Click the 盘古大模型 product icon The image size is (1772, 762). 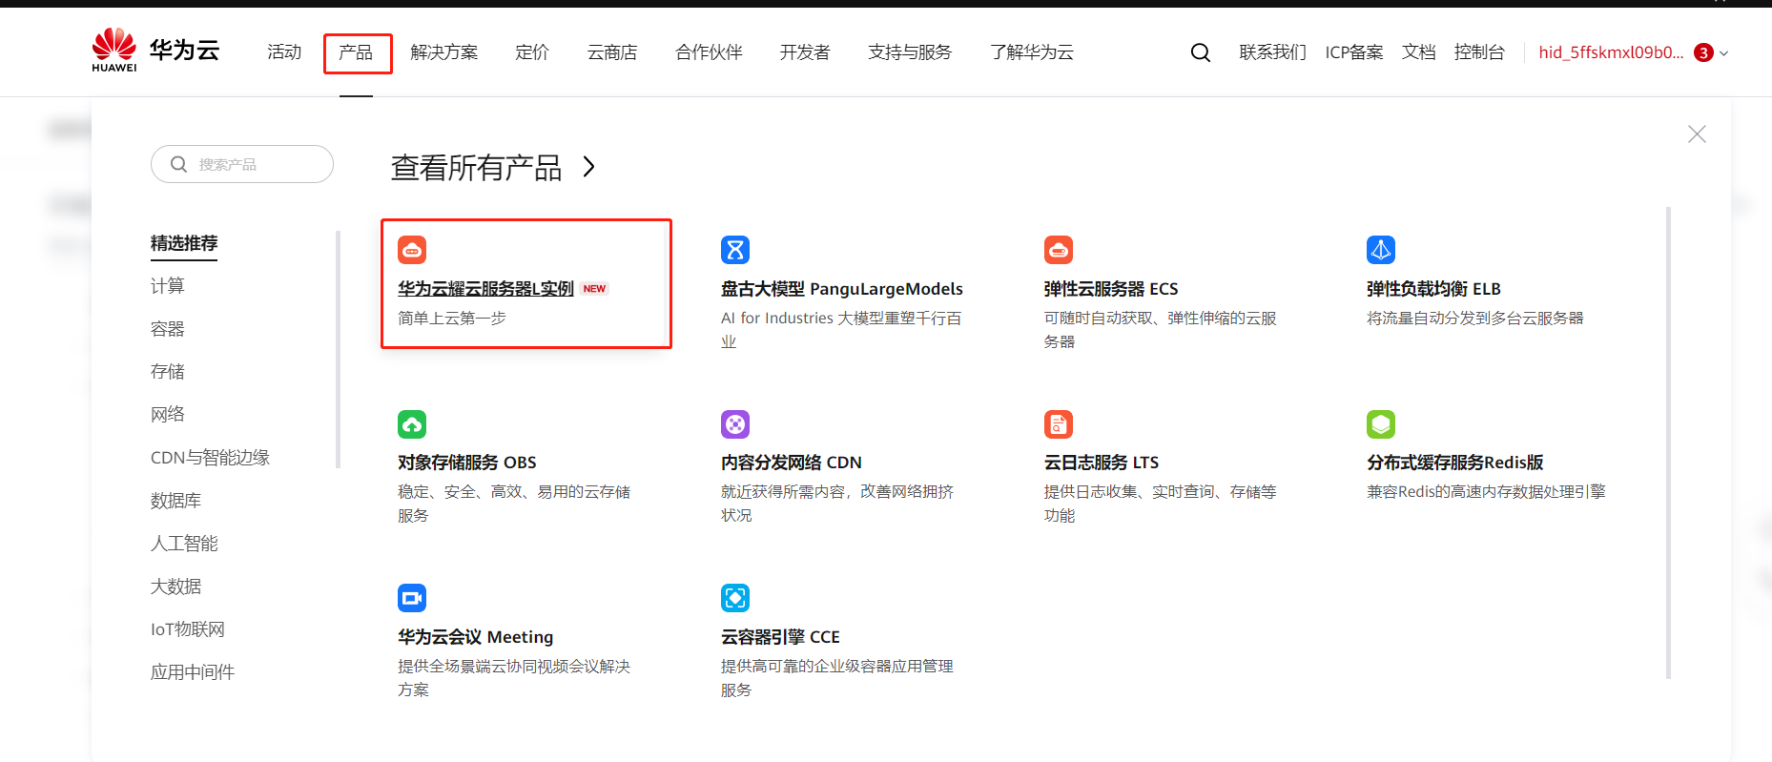735,250
